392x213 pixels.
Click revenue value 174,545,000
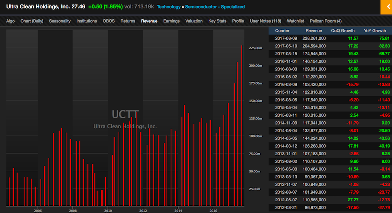click(x=314, y=54)
